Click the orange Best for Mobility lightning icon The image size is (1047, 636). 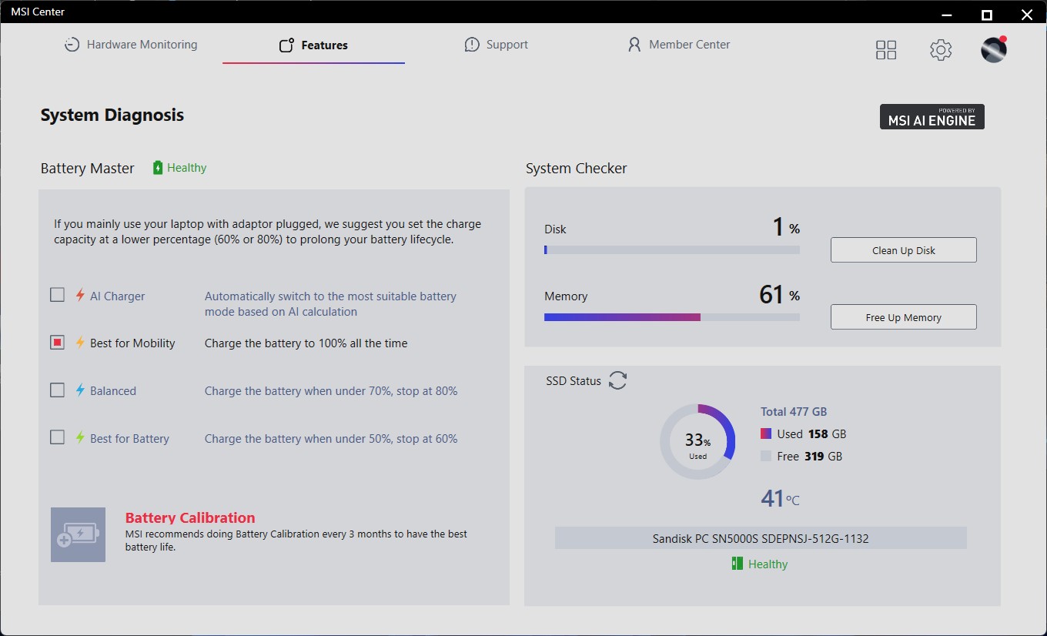[x=79, y=343]
